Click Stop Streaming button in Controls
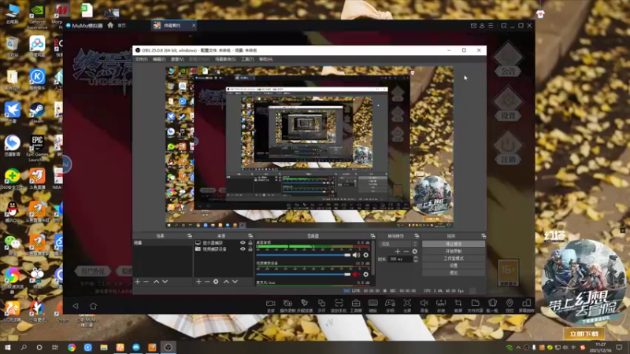This screenshot has width=630, height=354. tap(454, 244)
